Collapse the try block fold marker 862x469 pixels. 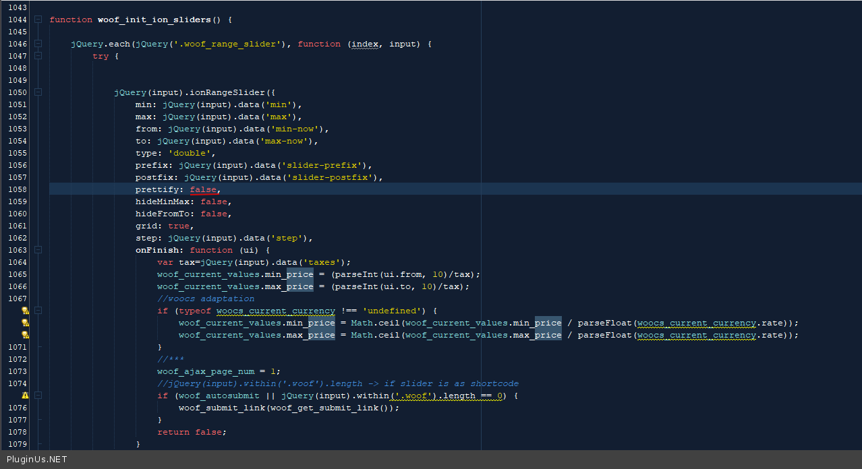click(x=38, y=56)
